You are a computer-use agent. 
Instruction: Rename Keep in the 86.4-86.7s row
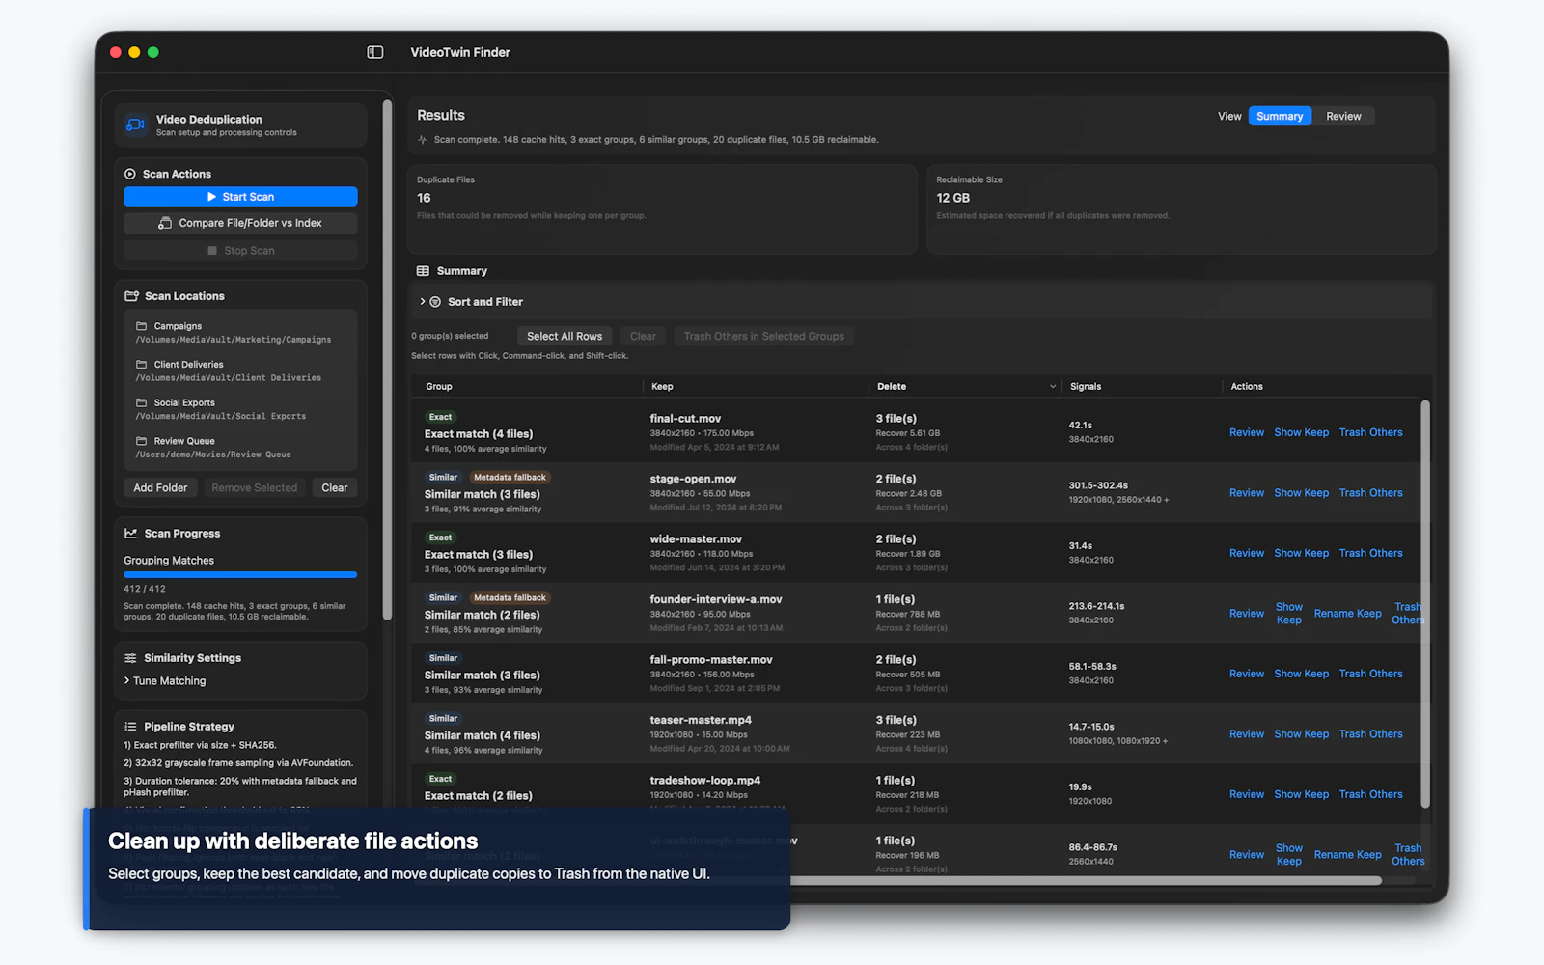(1348, 855)
